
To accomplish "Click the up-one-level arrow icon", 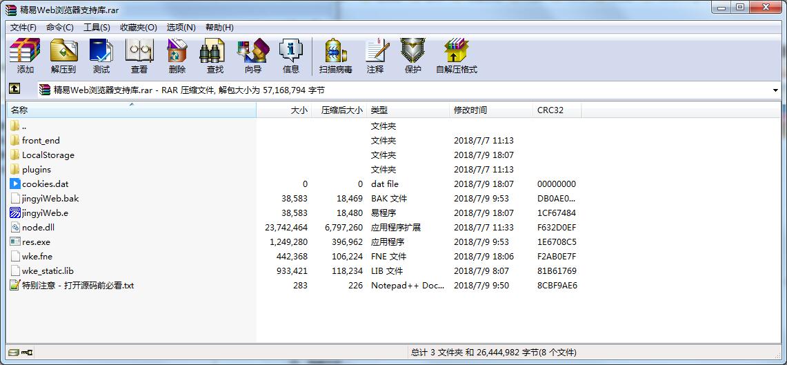I will click(x=14, y=89).
